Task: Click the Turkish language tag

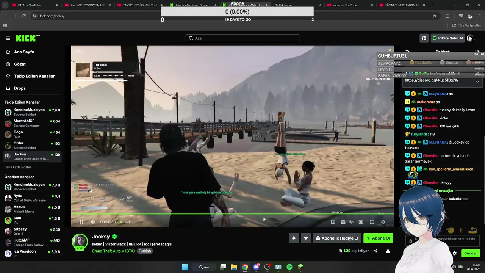Action: click(145, 251)
